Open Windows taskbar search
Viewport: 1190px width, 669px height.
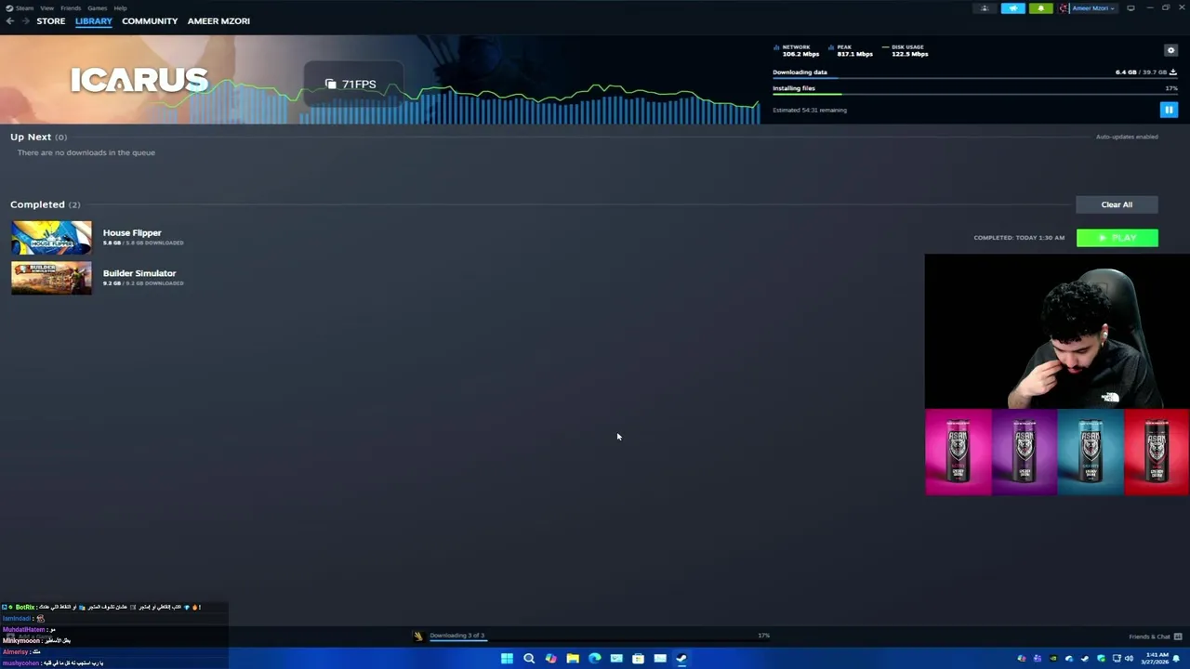[x=529, y=659]
